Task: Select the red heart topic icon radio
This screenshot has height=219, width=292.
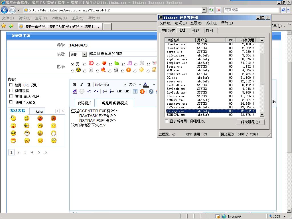Action: pos(98,64)
